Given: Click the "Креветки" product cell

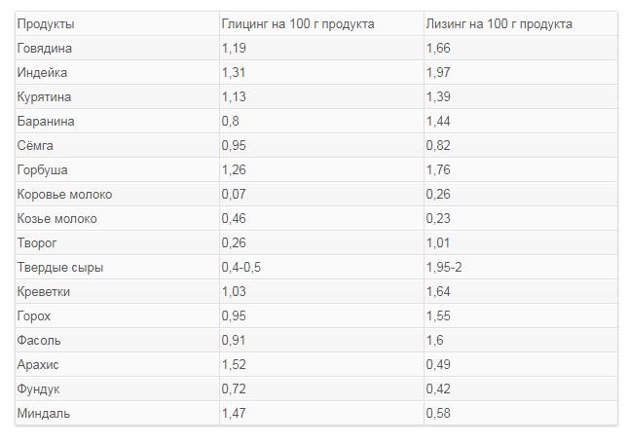Looking at the screenshot, I should point(44,291).
